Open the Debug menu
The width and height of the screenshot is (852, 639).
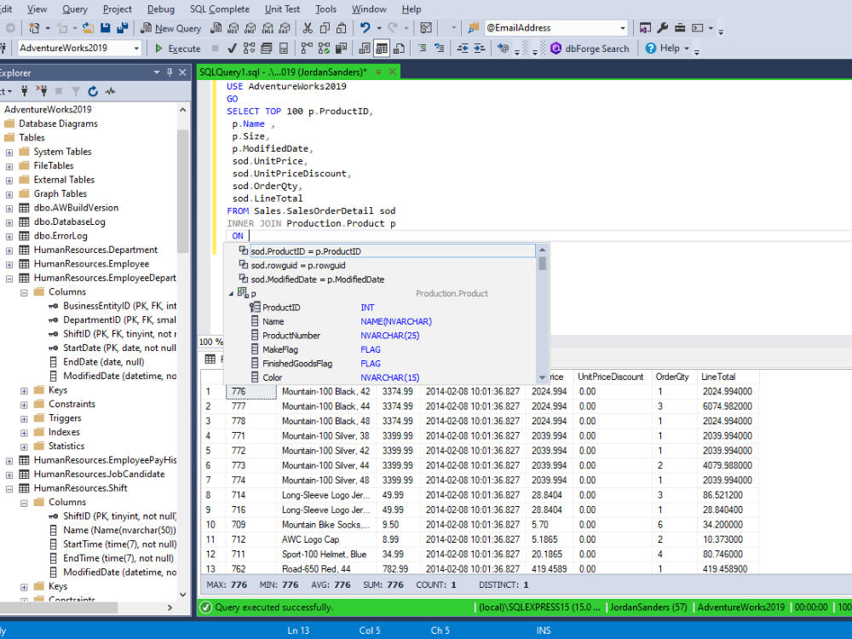(161, 9)
